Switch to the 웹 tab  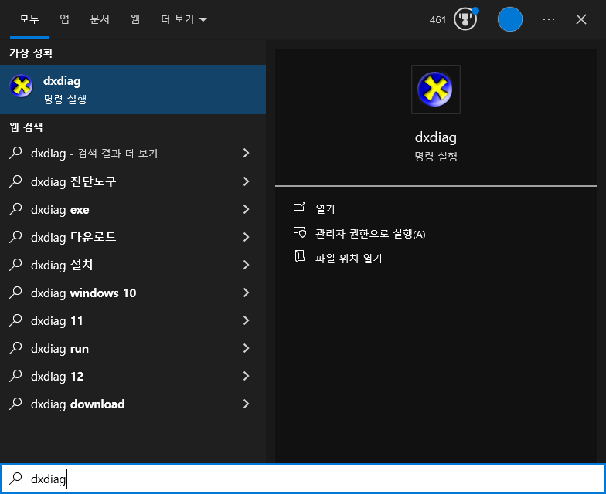pyautogui.click(x=134, y=19)
